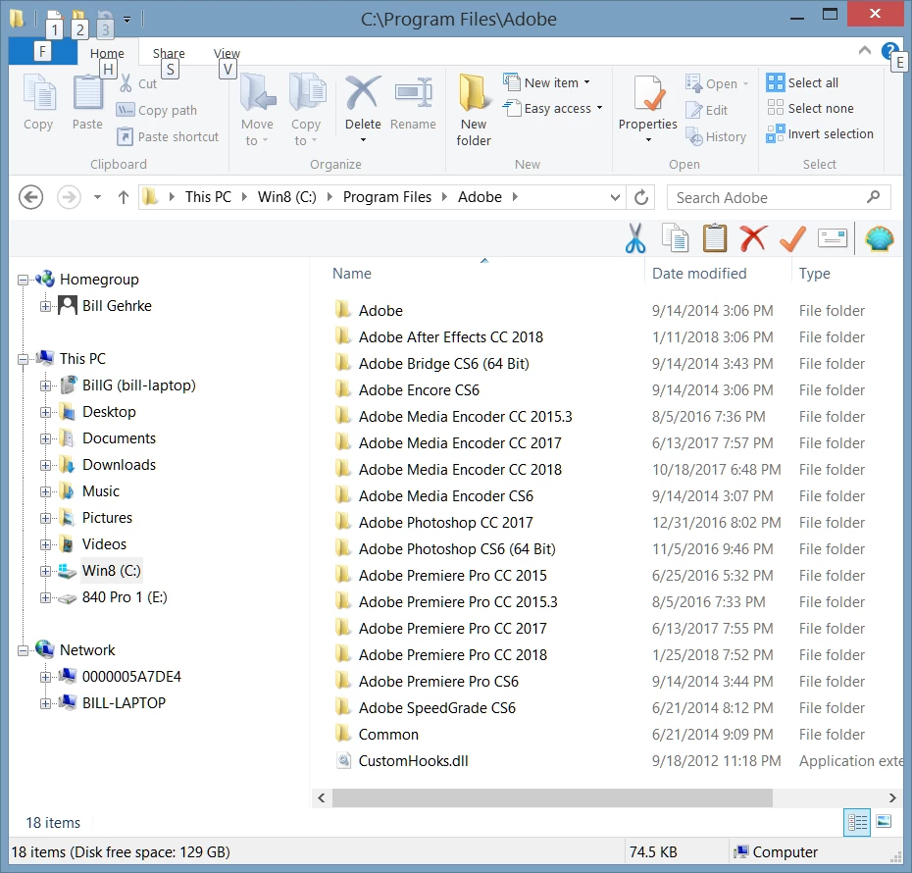The height and width of the screenshot is (873, 912).
Task: Click Edit in the Open group
Action: (x=706, y=110)
